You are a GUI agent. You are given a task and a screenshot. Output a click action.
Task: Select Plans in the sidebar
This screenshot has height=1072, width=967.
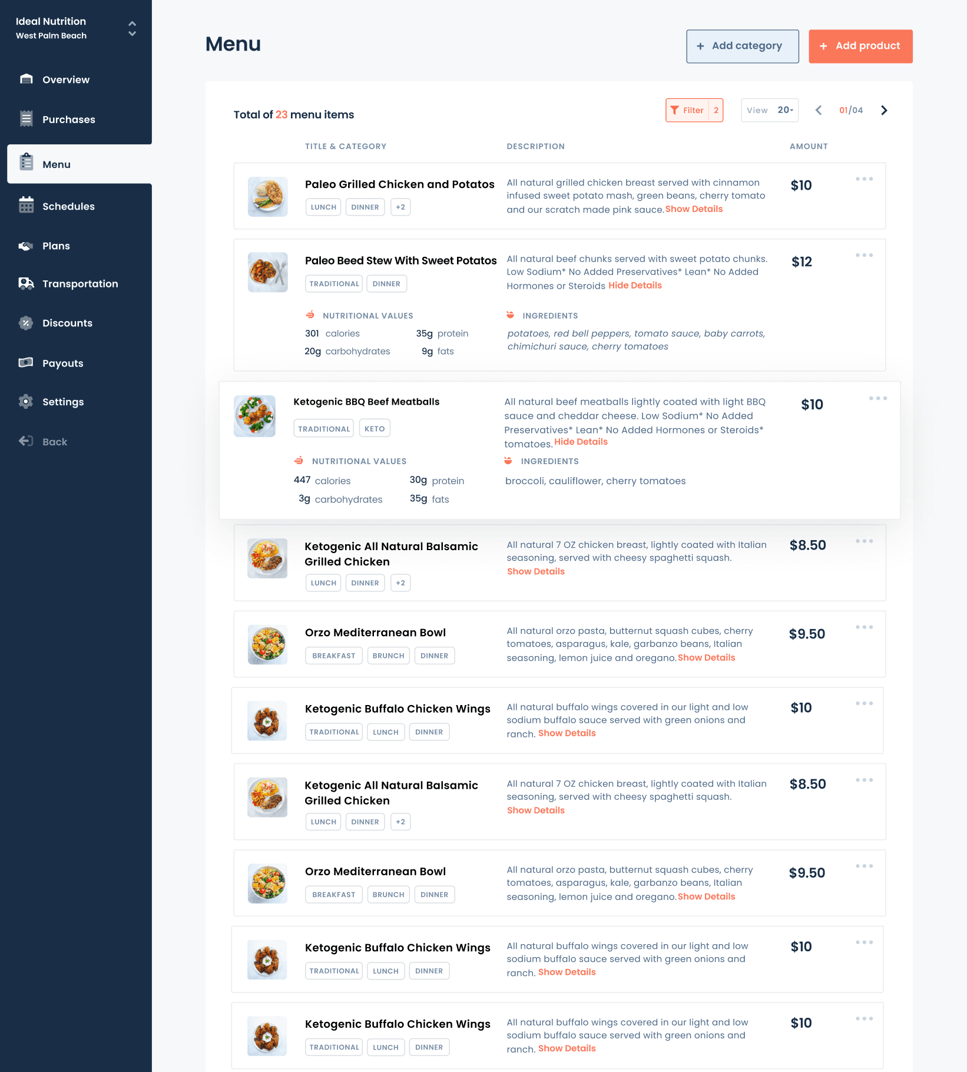click(56, 246)
